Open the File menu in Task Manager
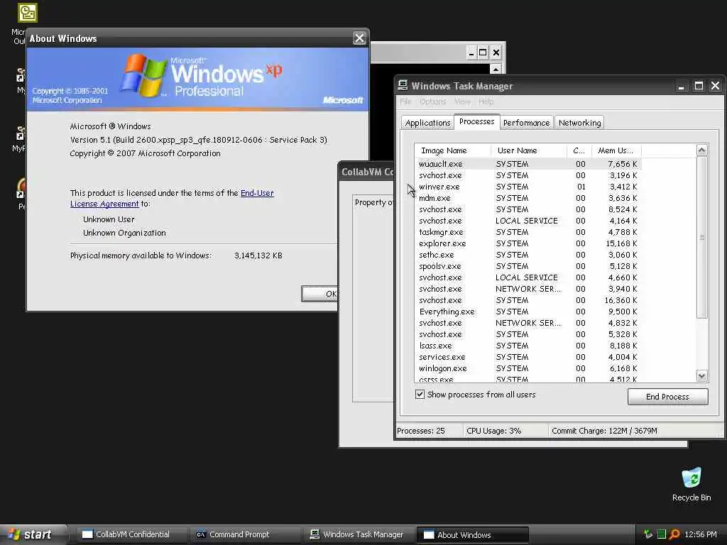 tap(405, 101)
